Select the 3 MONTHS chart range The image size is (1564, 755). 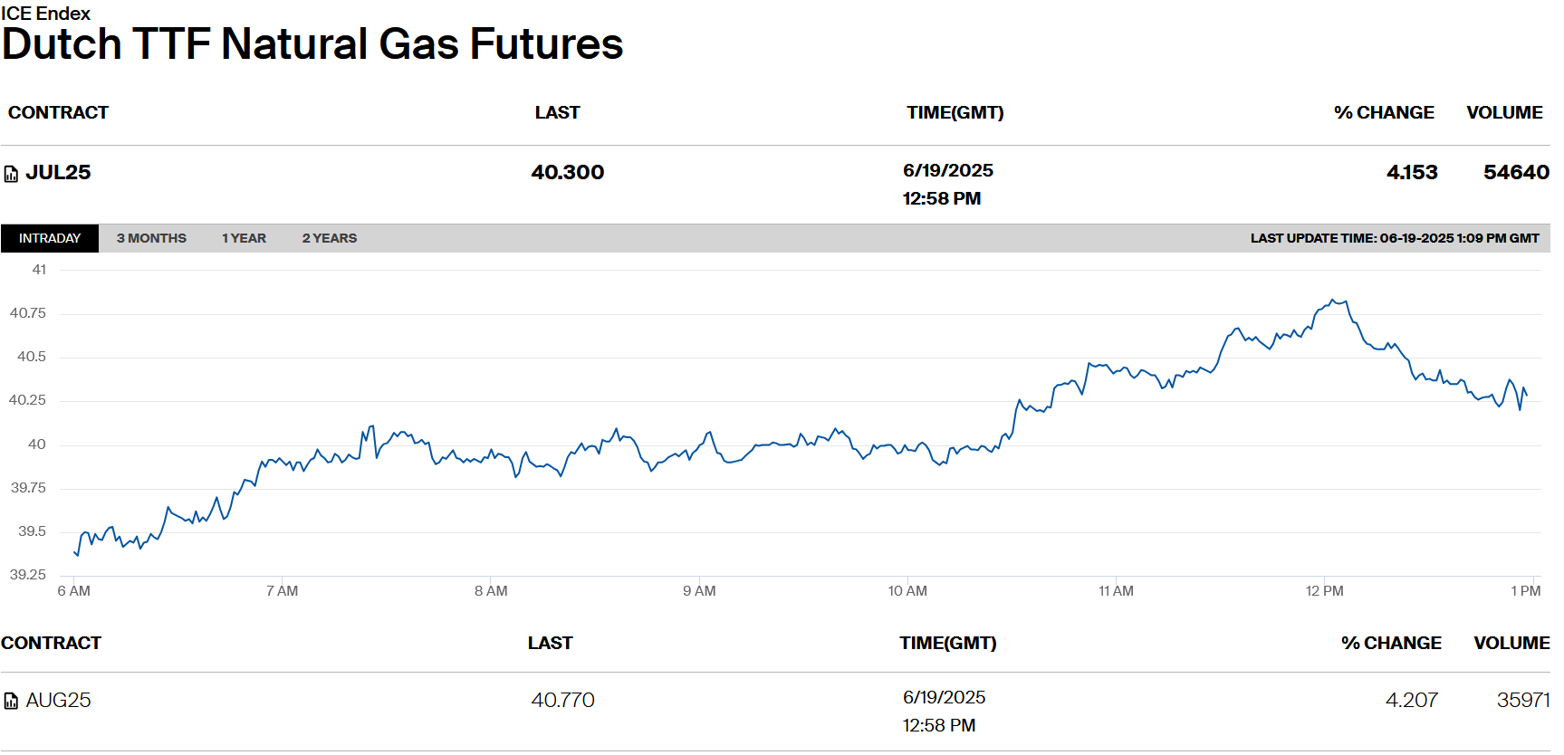click(x=151, y=238)
